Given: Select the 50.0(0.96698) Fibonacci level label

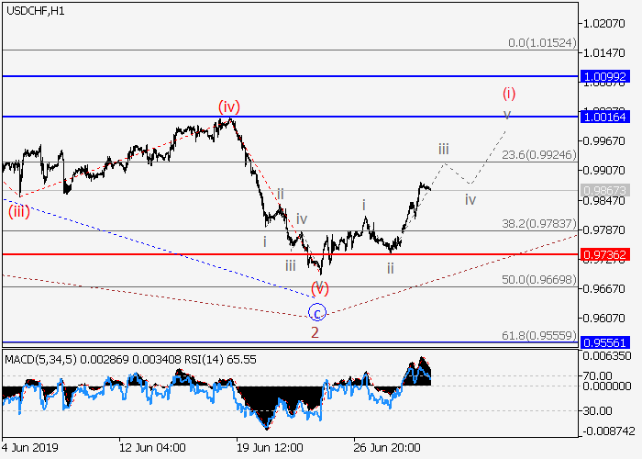Looking at the screenshot, I should pos(537,279).
